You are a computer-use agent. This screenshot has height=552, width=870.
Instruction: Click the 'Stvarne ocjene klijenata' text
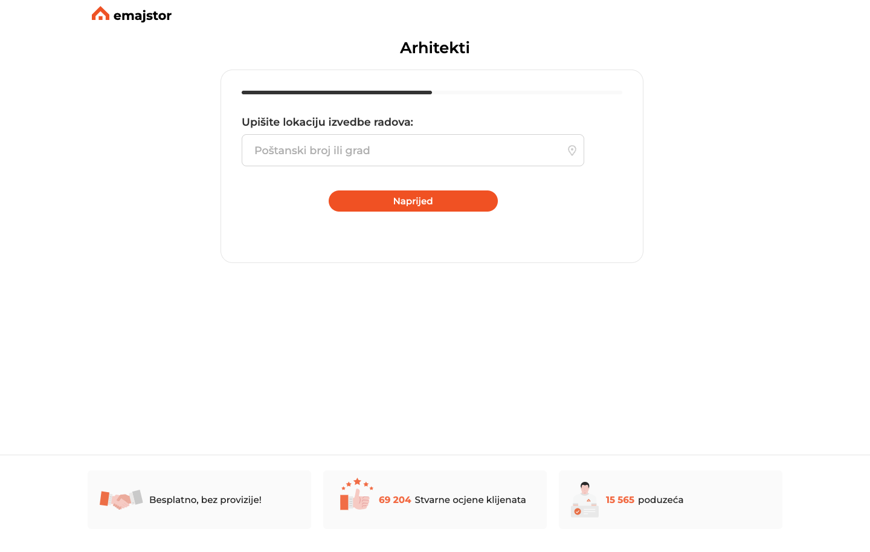tap(470, 500)
